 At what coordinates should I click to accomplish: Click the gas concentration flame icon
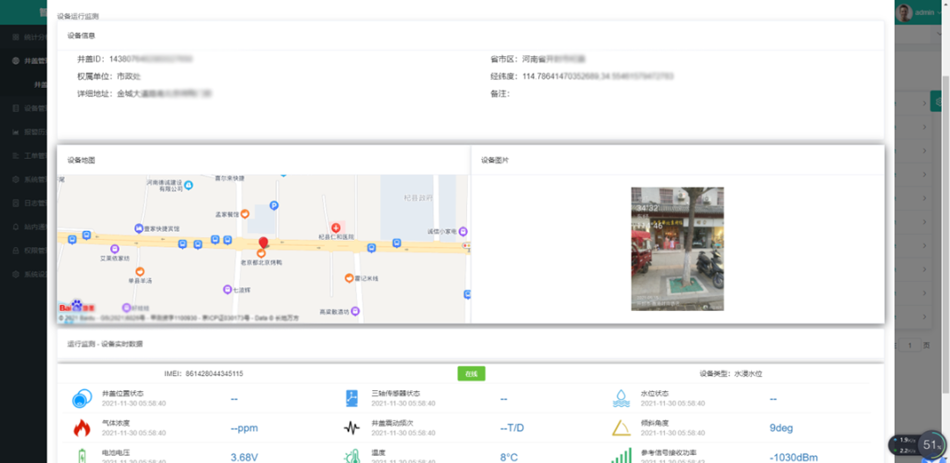coord(81,429)
